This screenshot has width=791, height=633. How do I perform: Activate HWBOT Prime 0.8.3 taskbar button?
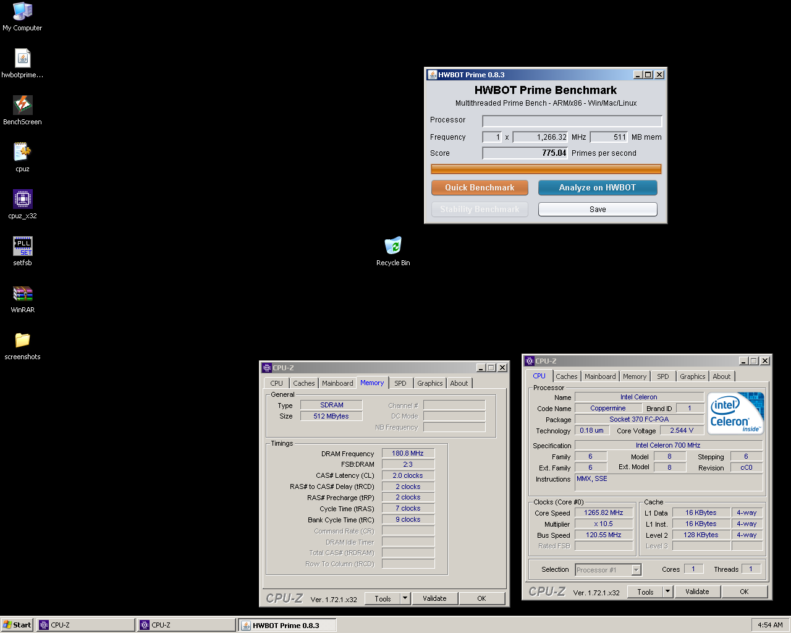click(287, 625)
